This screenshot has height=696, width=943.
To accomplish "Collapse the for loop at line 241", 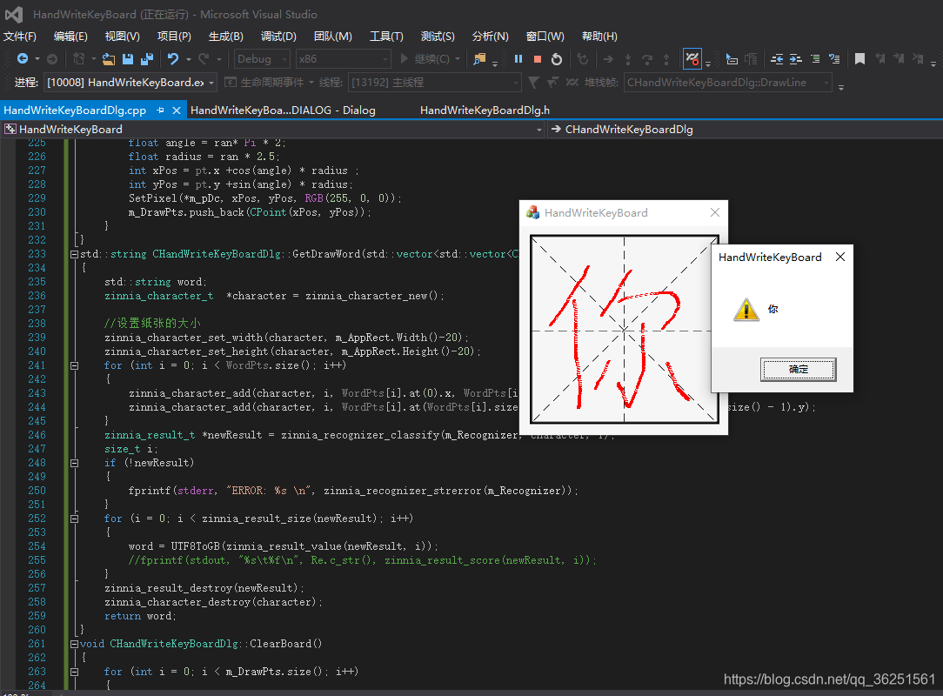I will 75,365.
